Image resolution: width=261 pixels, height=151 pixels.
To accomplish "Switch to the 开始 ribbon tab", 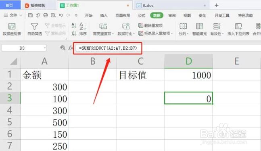I will pyautogui.click(x=89, y=15).
